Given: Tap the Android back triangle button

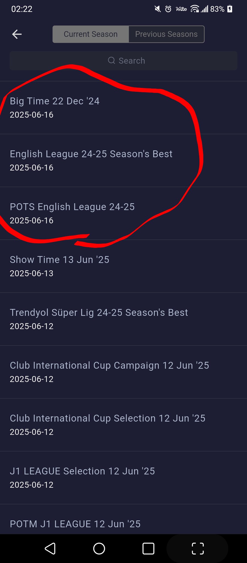Looking at the screenshot, I should click(x=50, y=548).
